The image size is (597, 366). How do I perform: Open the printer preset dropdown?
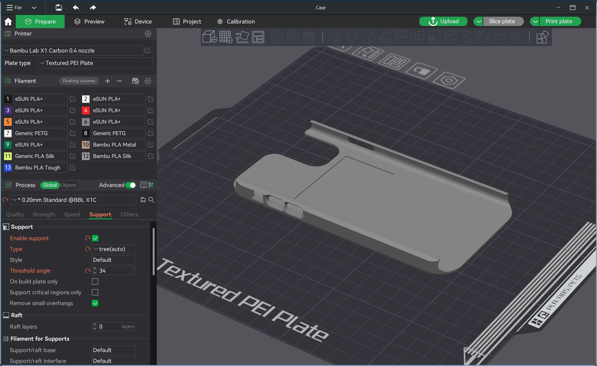pos(73,50)
